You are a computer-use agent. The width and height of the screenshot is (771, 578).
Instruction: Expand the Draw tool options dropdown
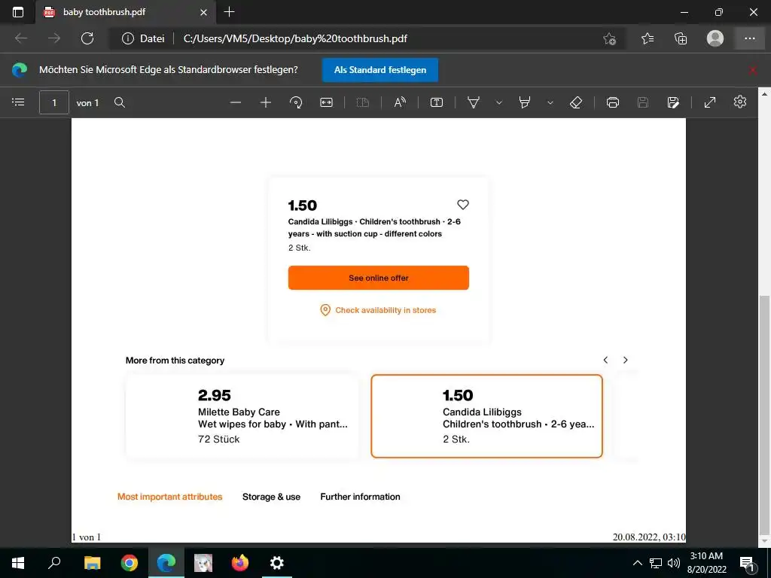coord(499,102)
